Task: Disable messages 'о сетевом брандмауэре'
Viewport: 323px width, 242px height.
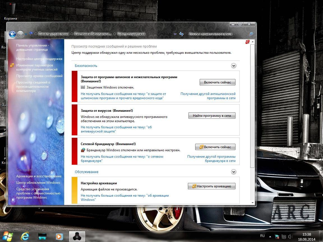Action: coord(122,159)
